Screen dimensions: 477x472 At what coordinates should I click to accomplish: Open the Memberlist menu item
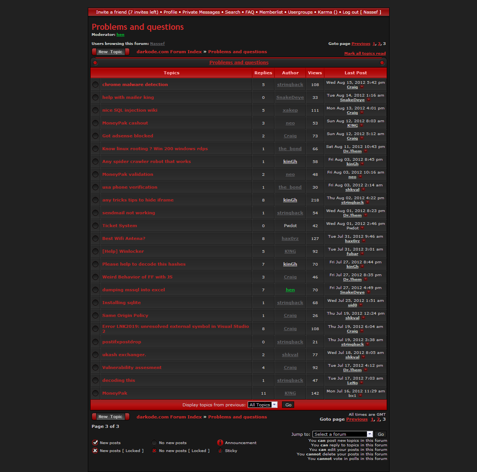(271, 12)
